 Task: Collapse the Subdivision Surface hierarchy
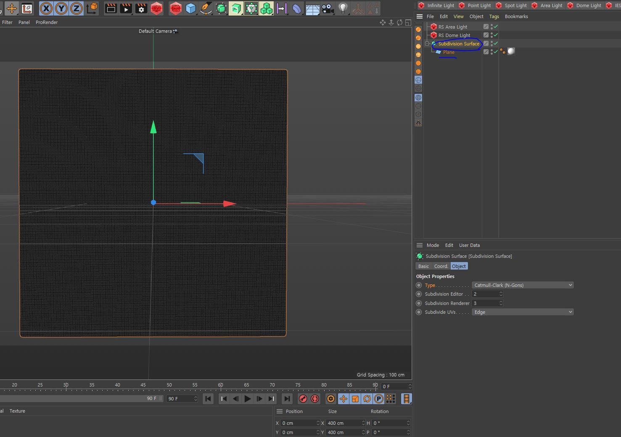coord(427,44)
